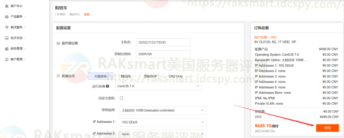Click the 财务管理 wallet icon
Image resolution: width=344 pixels, height=138 pixels.
coord(7,48)
